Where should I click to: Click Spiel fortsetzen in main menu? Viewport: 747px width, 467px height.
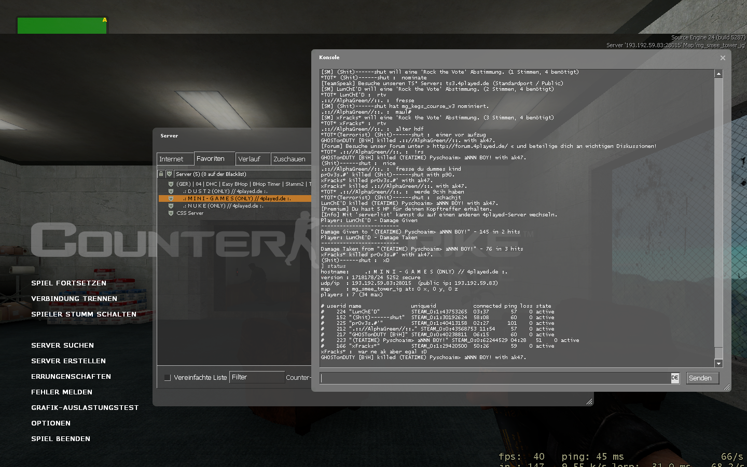point(68,283)
